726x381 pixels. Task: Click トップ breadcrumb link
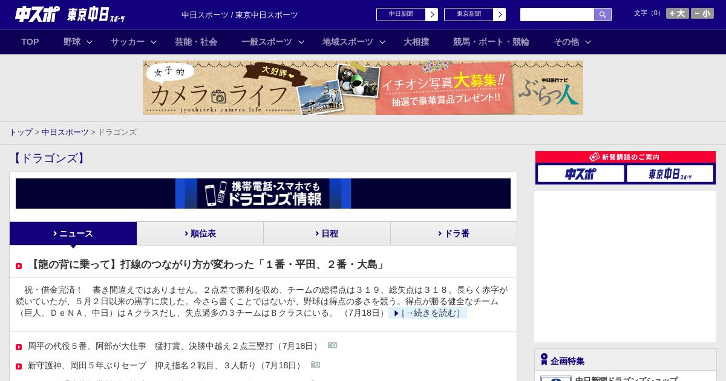tap(21, 132)
